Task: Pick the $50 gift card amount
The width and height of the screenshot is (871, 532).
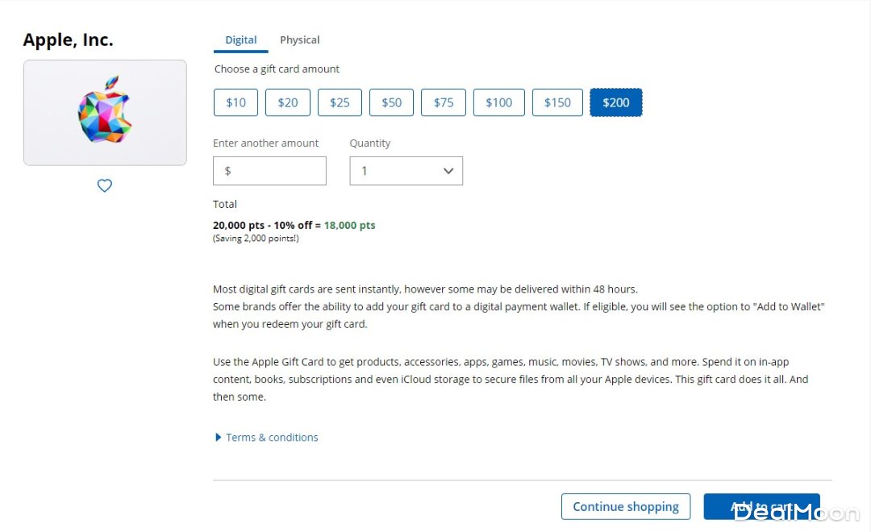Action: tap(391, 102)
